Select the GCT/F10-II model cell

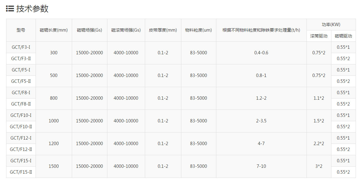tap(21, 127)
